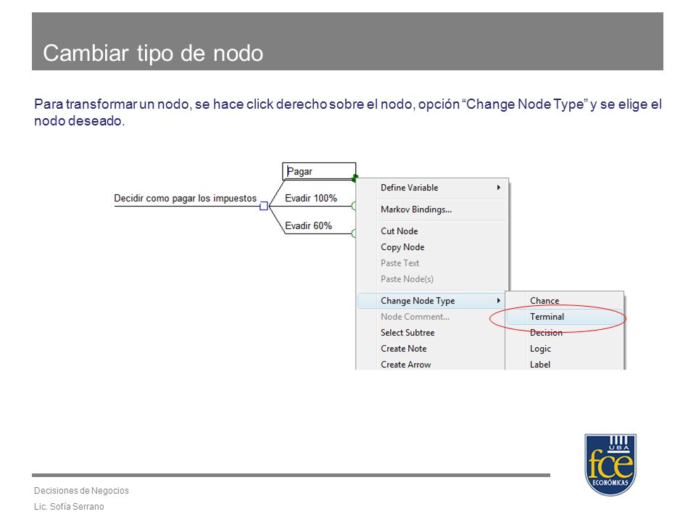This screenshot has width=696, height=522.
Task: Click the Node Comment... menu entry
Action: 432,317
